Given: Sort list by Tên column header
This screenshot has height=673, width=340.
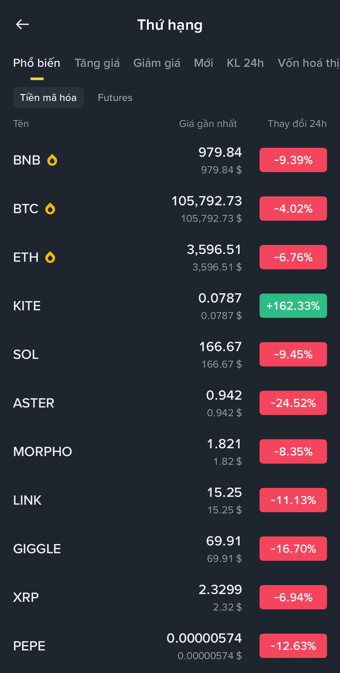Looking at the screenshot, I should pyautogui.click(x=21, y=124).
